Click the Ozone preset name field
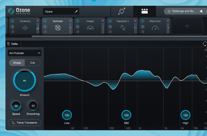The image size is (207, 136). (61, 11)
